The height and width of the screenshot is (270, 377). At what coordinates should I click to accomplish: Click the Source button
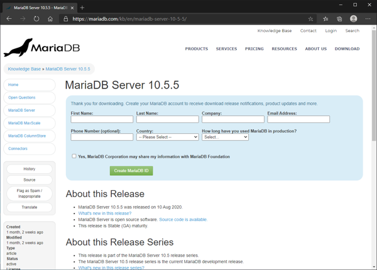[x=30, y=180]
